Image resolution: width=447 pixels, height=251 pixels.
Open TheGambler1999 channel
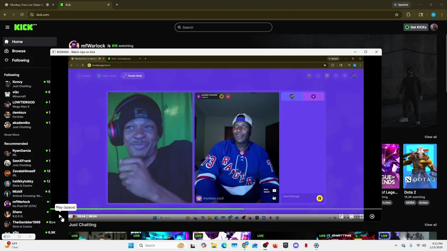coord(27,224)
